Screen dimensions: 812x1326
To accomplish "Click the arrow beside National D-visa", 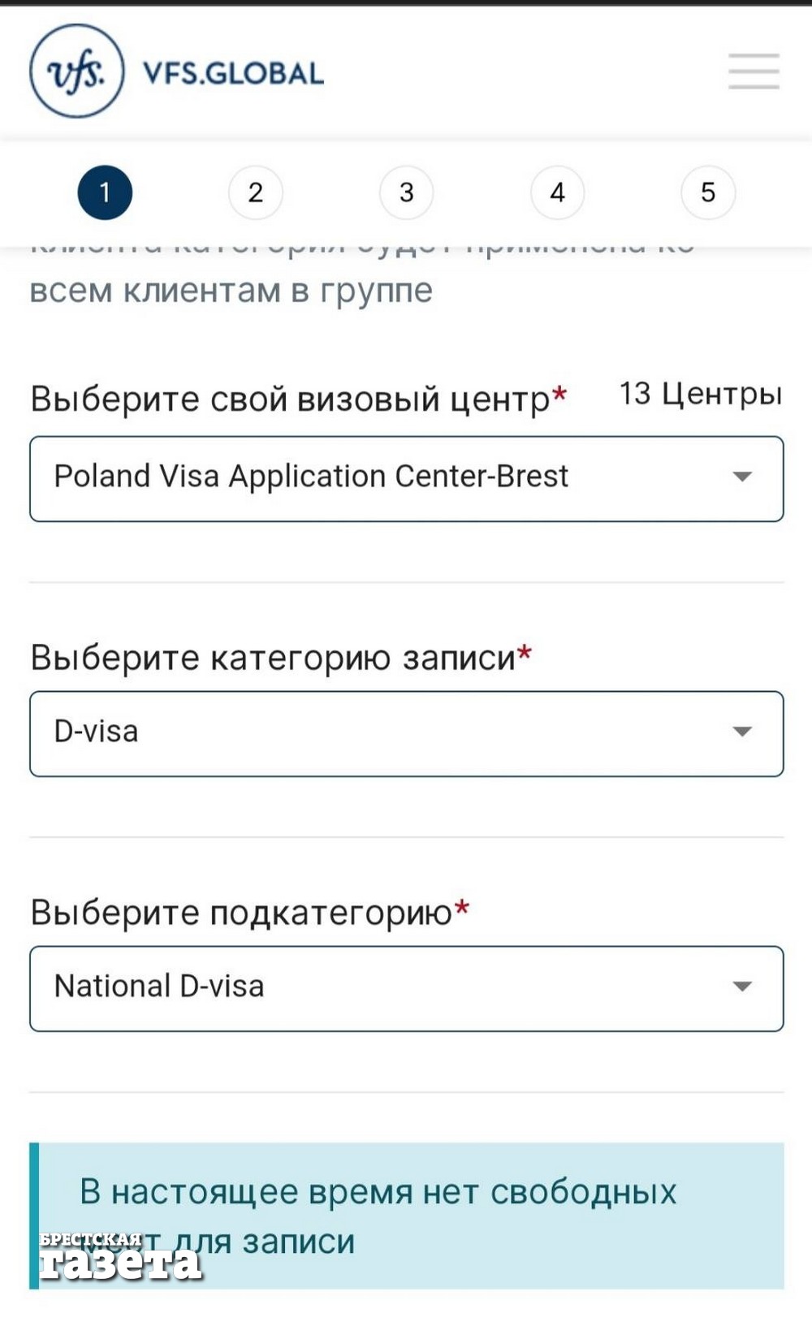I will 742,987.
